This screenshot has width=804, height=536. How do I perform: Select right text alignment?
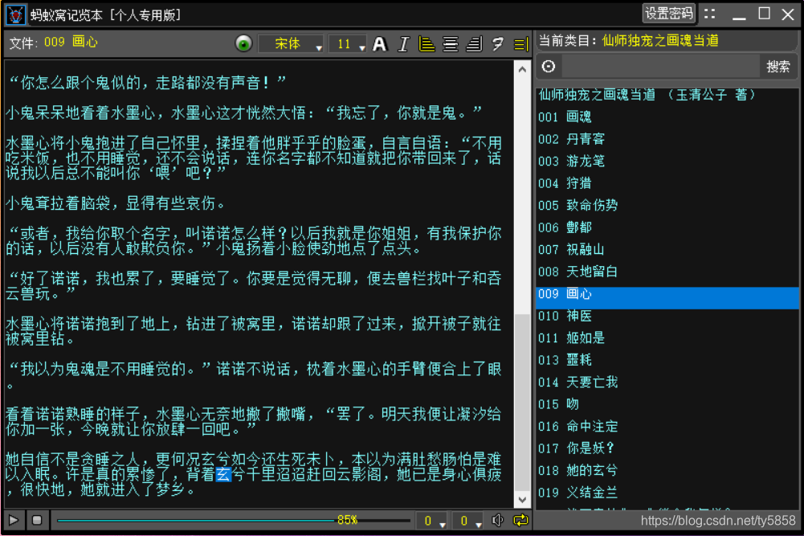[473, 45]
